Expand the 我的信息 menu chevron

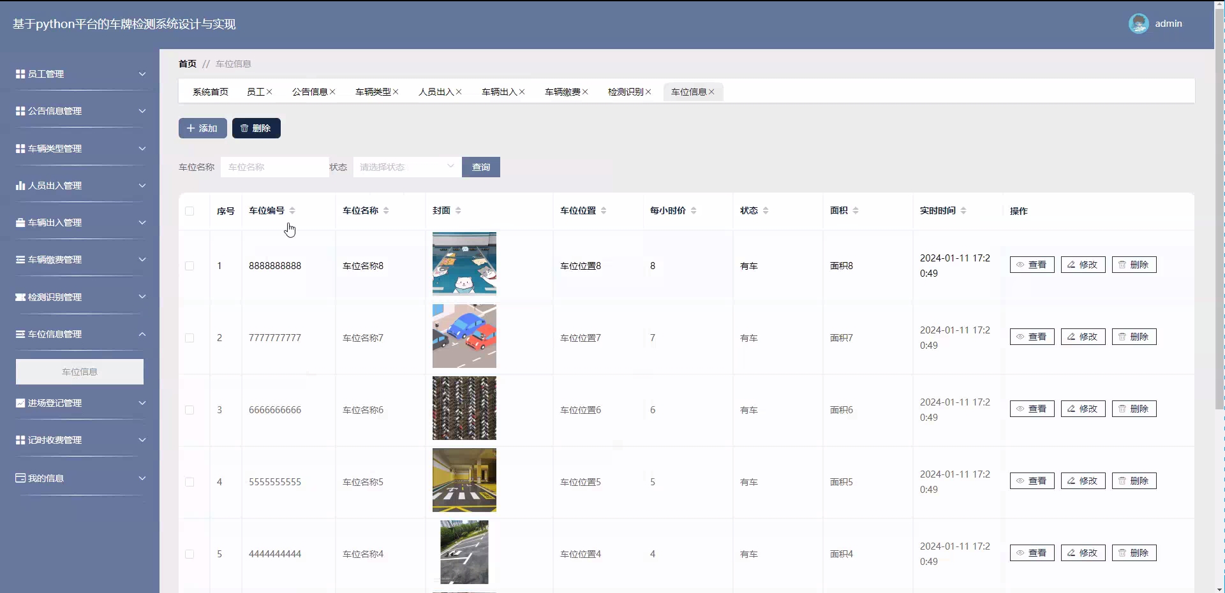(x=142, y=478)
